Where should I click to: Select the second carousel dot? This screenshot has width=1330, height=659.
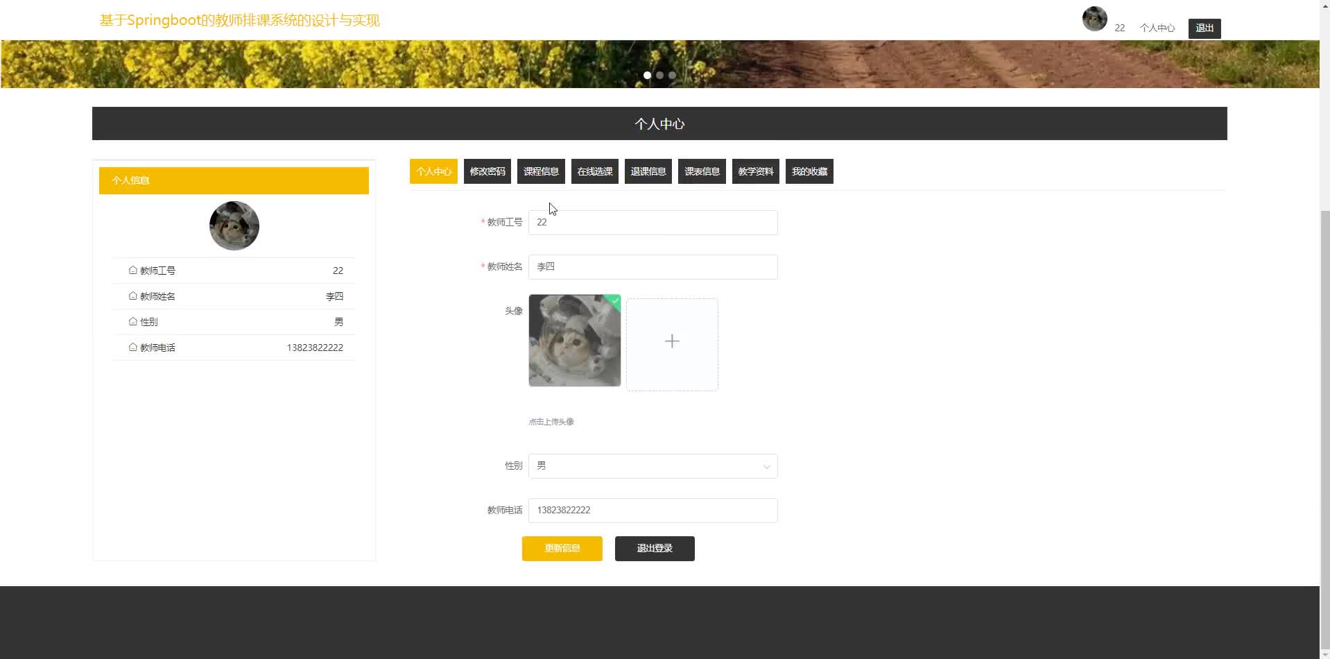[659, 75]
